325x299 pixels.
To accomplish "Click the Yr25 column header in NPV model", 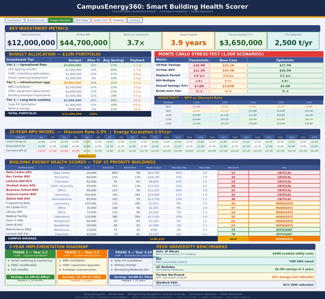I will pyautogui.click(x=314, y=137).
